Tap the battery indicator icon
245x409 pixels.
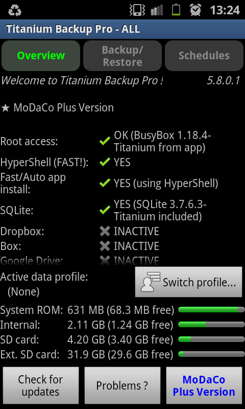tap(176, 10)
